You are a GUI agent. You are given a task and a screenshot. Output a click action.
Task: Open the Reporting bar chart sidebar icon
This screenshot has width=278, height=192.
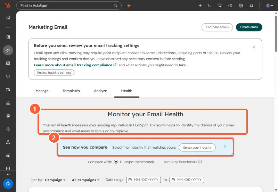(x=8, y=155)
